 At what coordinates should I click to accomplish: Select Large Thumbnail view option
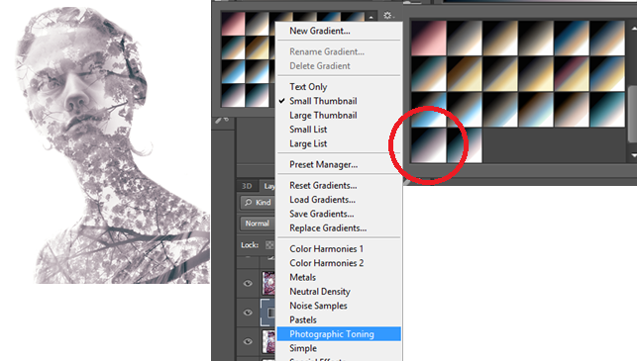[323, 115]
